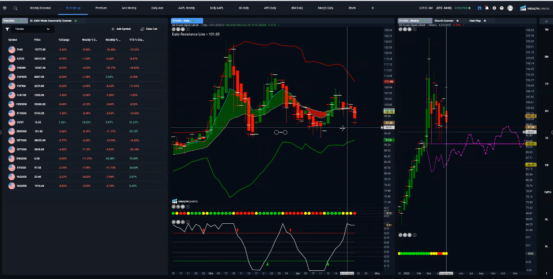Click the down-arrow round icon on daily chart
The height and width of the screenshot is (279, 553).
pos(178,29)
